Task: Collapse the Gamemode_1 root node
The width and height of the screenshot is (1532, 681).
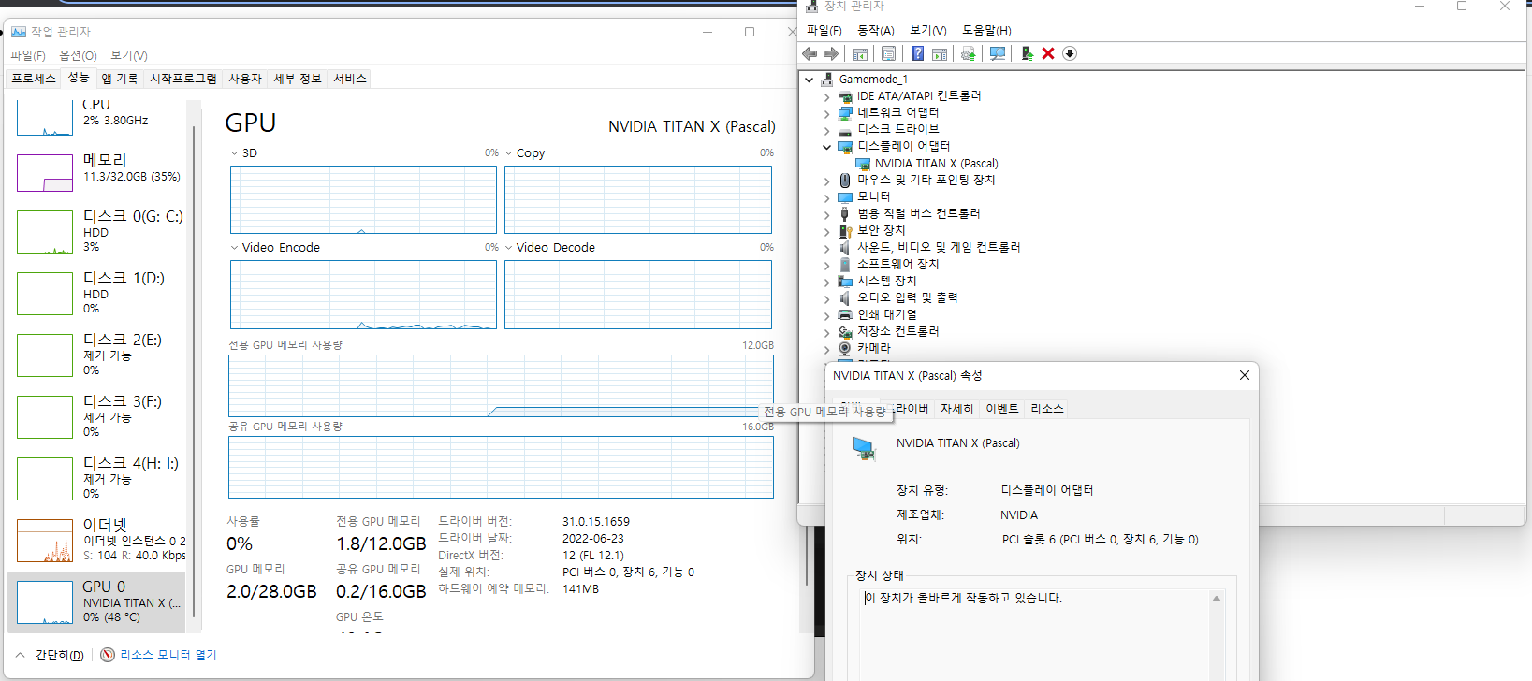Action: (x=810, y=80)
